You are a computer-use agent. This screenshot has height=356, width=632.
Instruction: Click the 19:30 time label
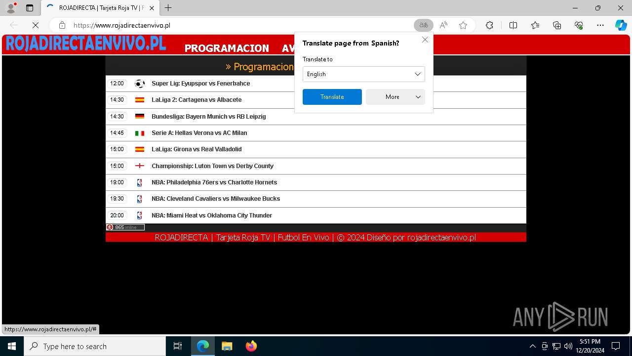tap(117, 199)
